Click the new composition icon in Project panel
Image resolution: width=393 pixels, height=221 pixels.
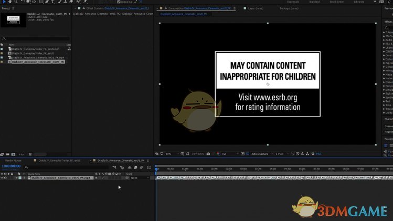[x=13, y=154]
